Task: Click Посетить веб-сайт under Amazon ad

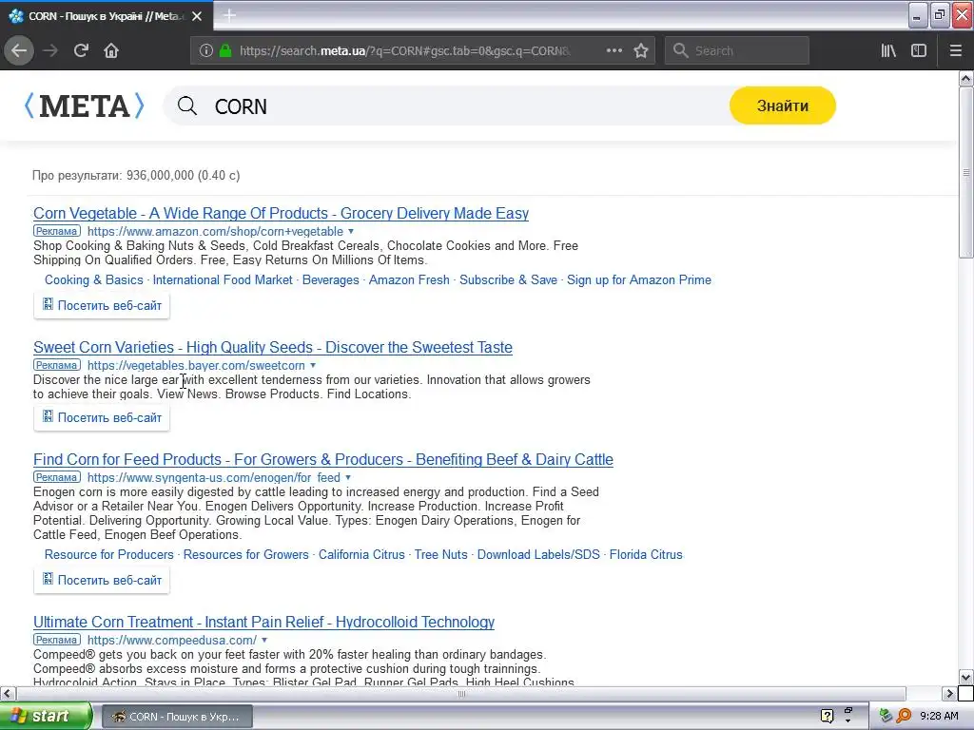Action: (x=102, y=305)
